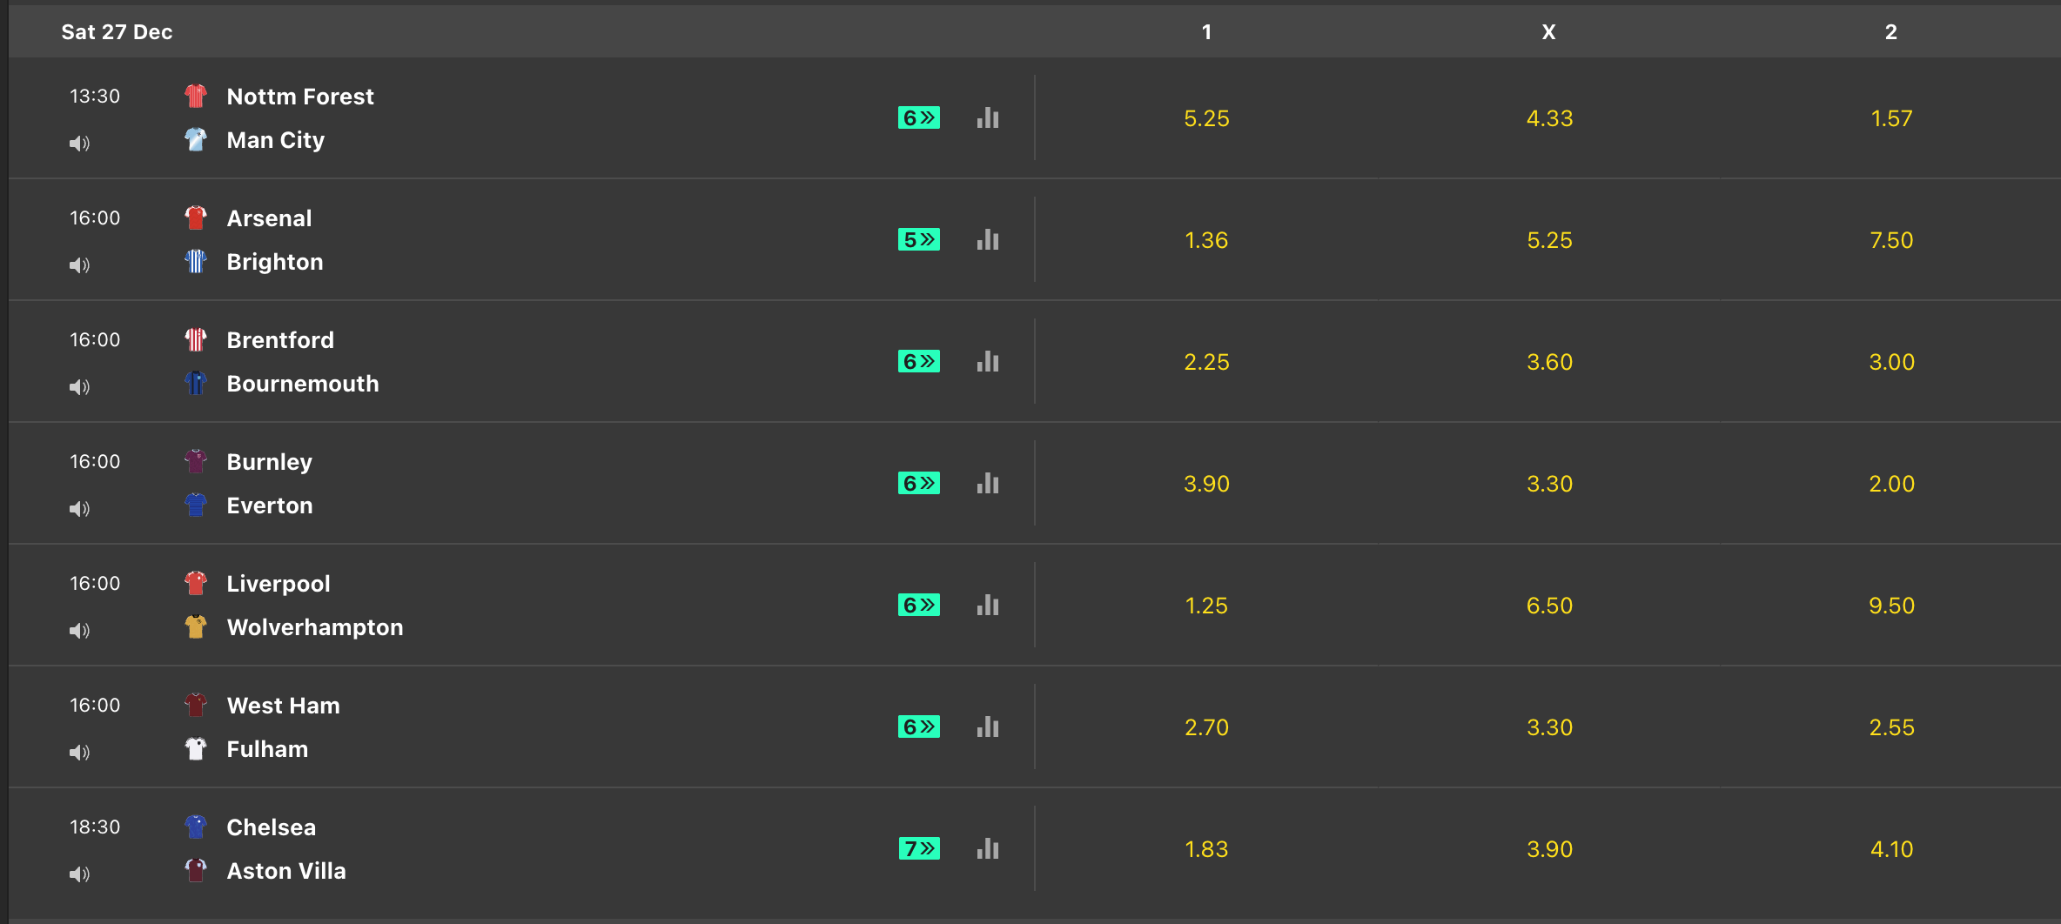Open stats chart for Nottm Forest match

click(988, 118)
